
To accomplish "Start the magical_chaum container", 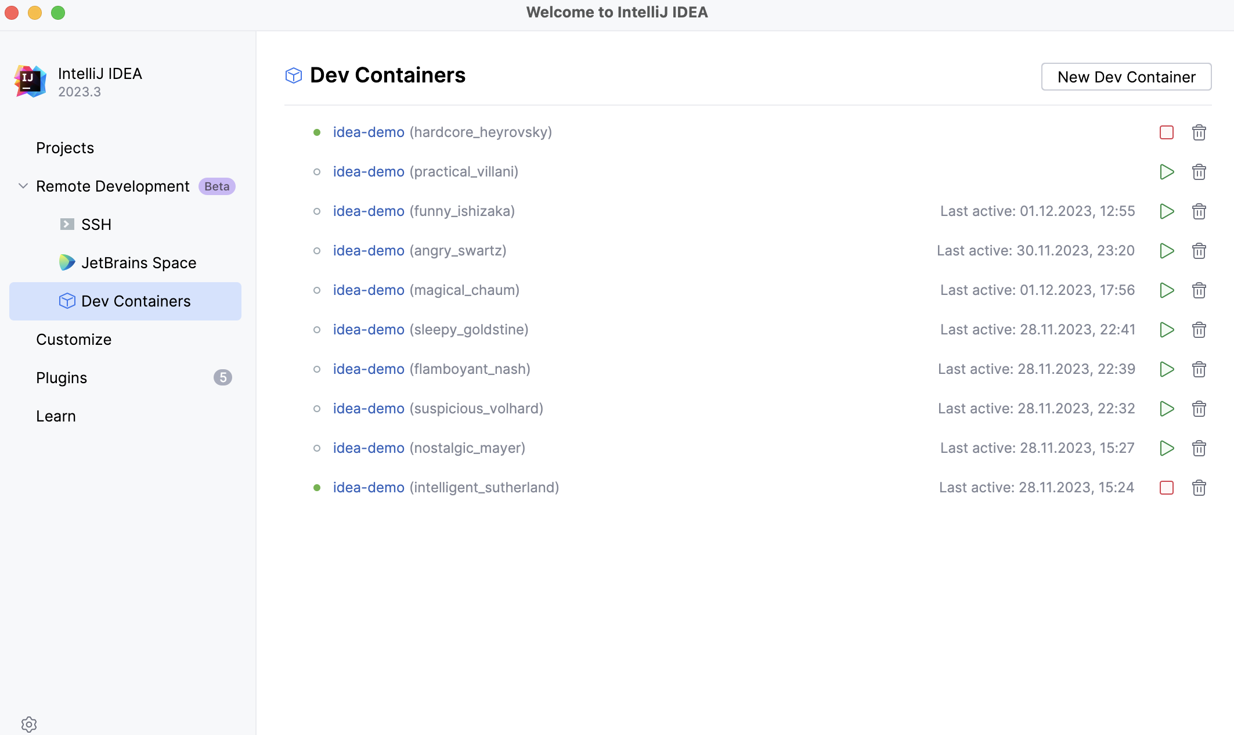I will pos(1167,290).
